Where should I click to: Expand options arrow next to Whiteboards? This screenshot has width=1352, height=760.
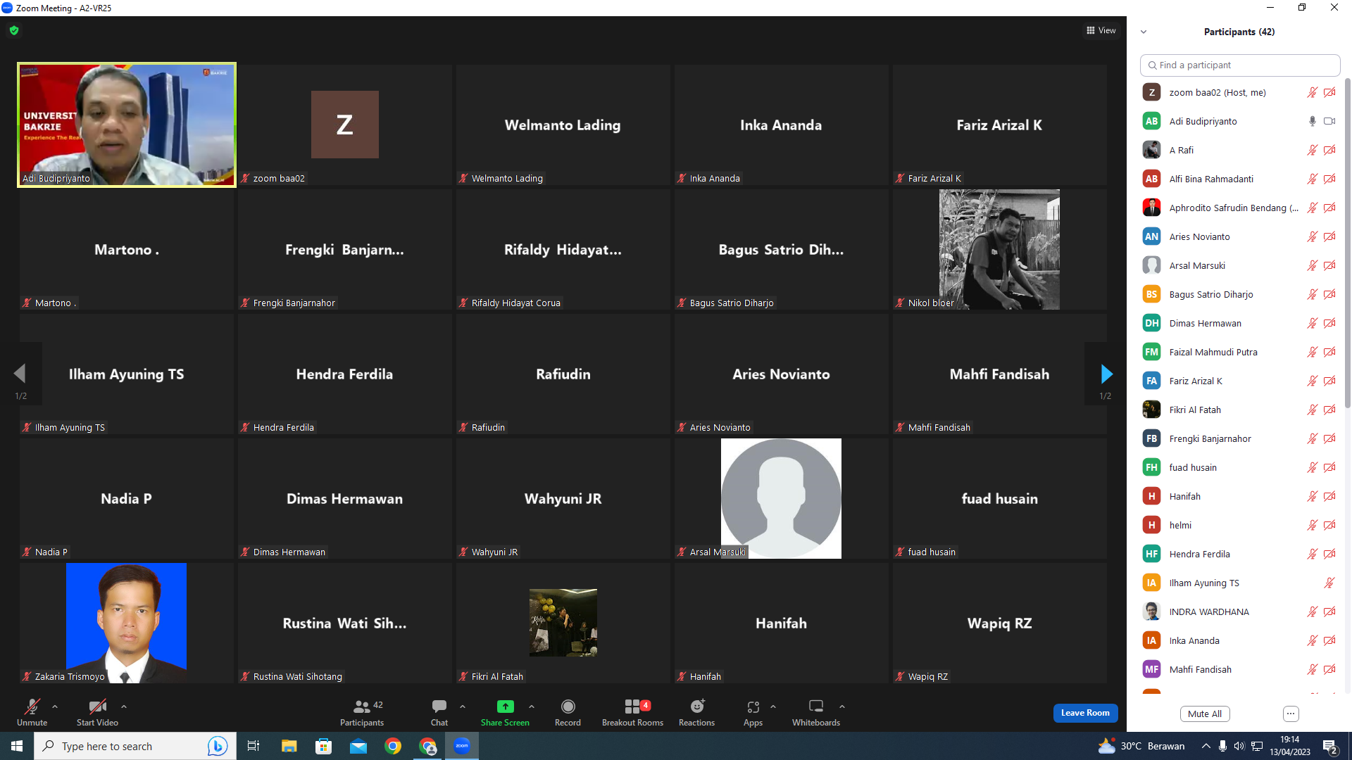(x=842, y=707)
